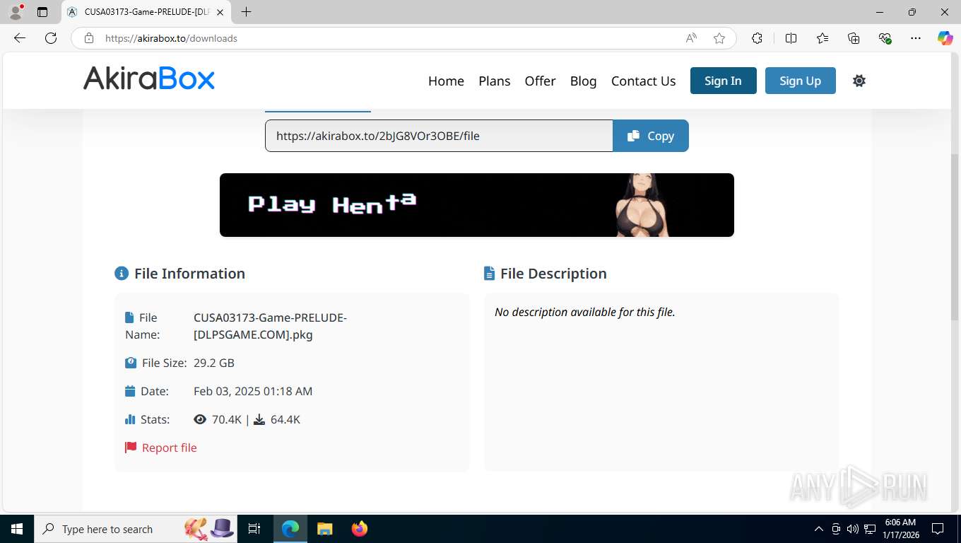Close the CUSA03173-Game-PRELUDE tab
This screenshot has height=543, width=961.
coord(220,12)
